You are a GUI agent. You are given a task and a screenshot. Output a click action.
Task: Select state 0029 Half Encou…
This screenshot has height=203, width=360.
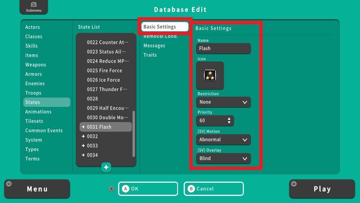[x=106, y=108]
